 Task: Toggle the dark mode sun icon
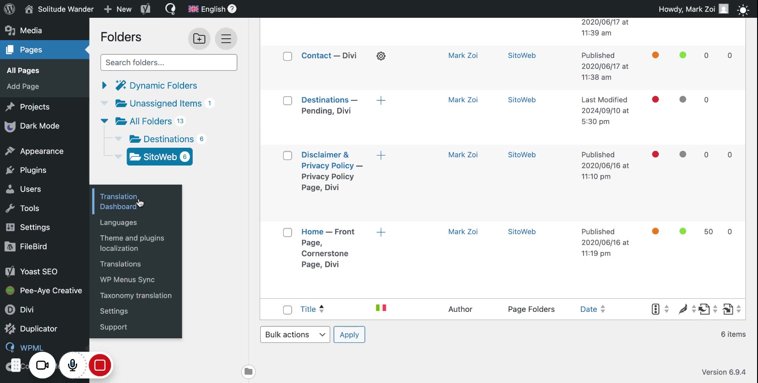[743, 10]
